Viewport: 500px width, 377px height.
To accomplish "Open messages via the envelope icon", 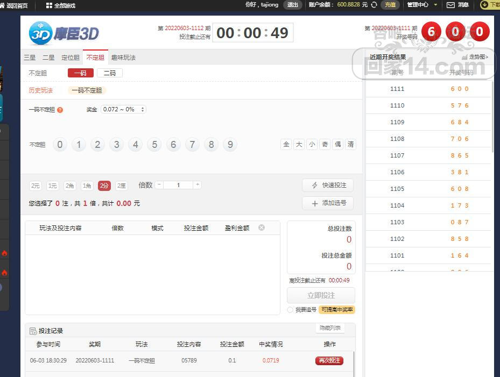I will coord(451,5).
